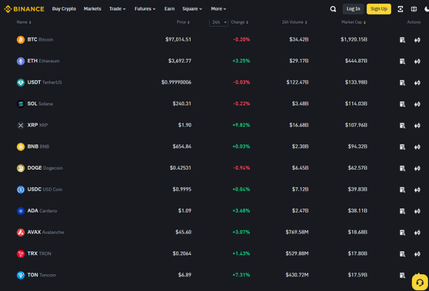Open the TRX TRON row link
Image resolution: width=429 pixels, height=291 pixels.
(x=34, y=253)
